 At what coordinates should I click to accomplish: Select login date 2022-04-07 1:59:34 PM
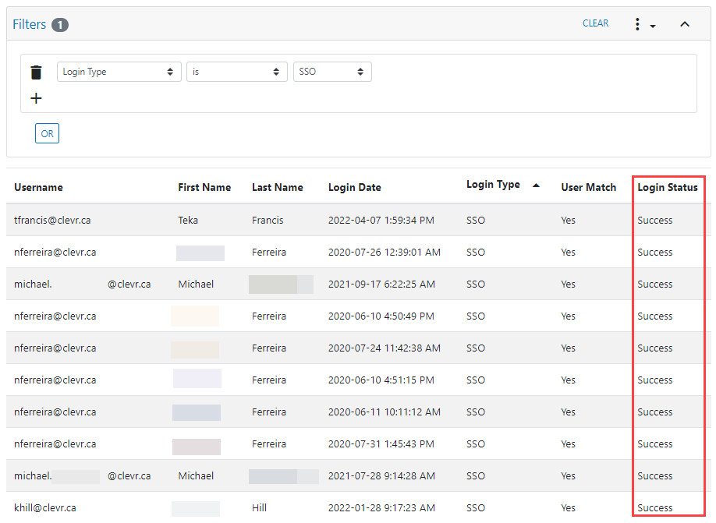pyautogui.click(x=381, y=220)
